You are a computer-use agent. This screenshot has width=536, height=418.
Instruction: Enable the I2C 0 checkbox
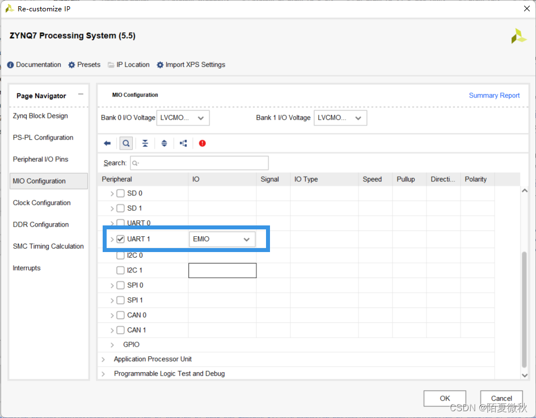(120, 255)
